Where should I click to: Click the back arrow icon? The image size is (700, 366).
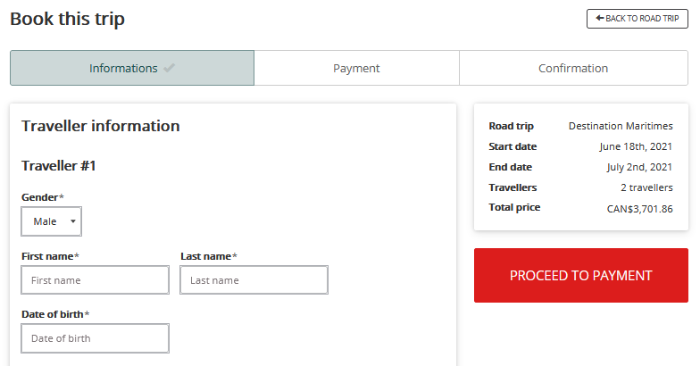pos(600,18)
